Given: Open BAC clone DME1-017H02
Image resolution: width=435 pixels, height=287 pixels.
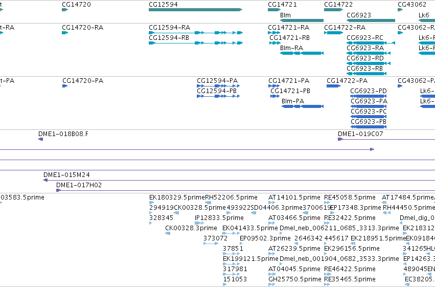Looking at the screenshot, I should (x=79, y=185).
